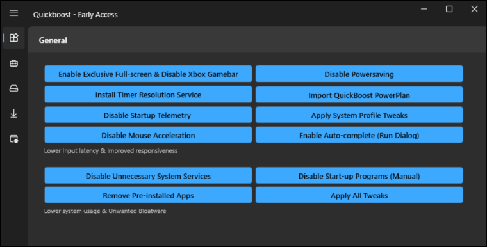The height and width of the screenshot is (247, 487).
Task: Open the download arrow sidebar icon
Action: [13, 114]
